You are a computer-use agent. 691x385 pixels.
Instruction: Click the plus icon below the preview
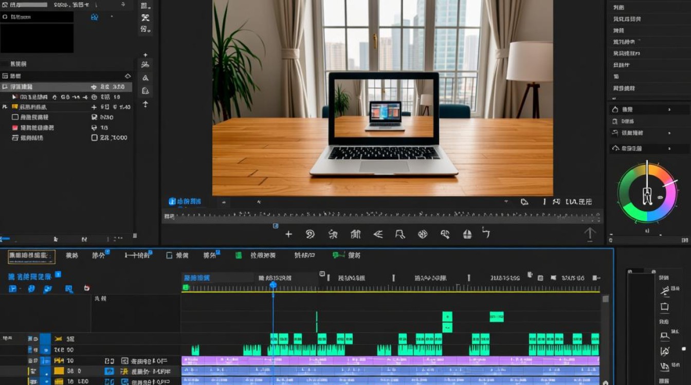[288, 234]
